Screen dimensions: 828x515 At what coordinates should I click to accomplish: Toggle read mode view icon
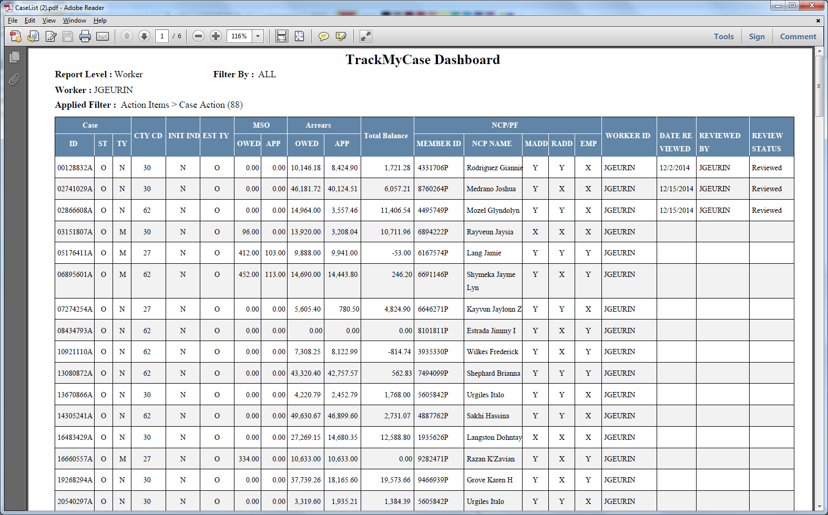(365, 36)
